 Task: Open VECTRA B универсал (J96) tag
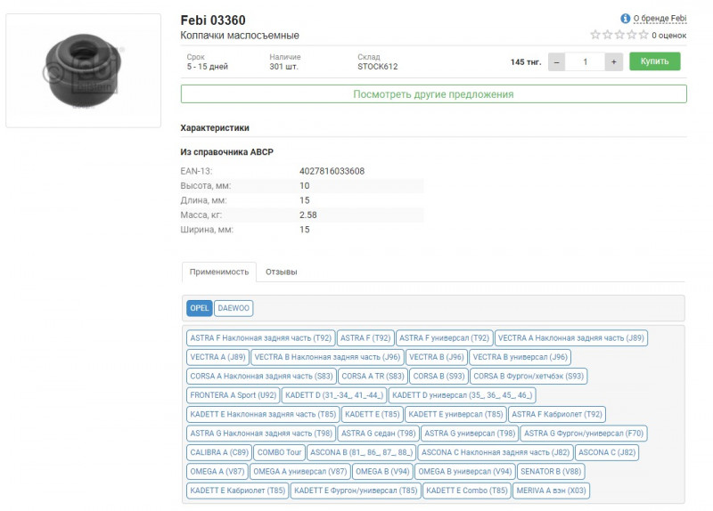tap(520, 357)
